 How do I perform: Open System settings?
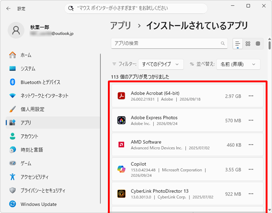click(x=53, y=69)
